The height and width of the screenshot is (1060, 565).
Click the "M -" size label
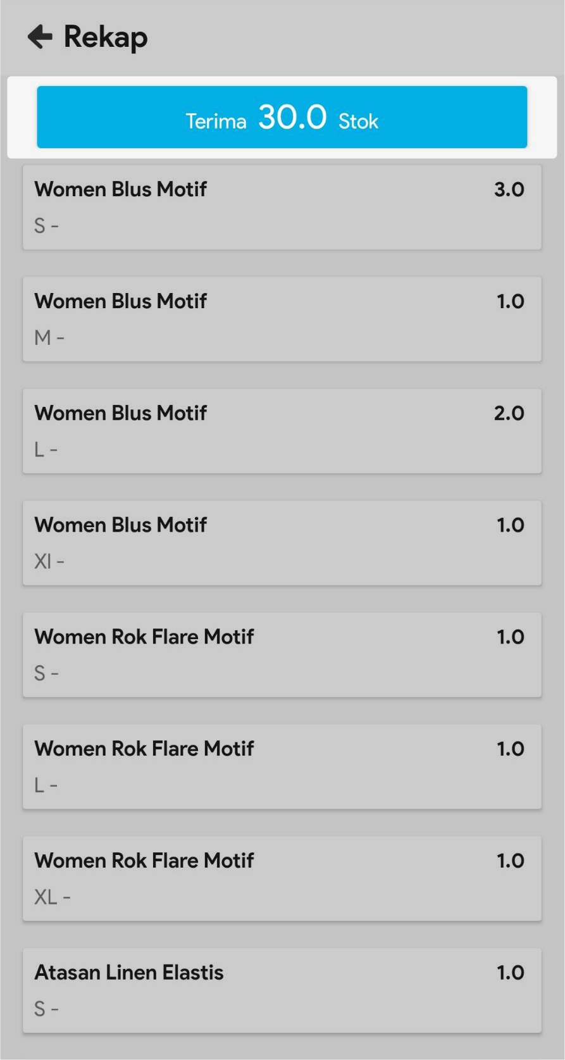point(49,338)
